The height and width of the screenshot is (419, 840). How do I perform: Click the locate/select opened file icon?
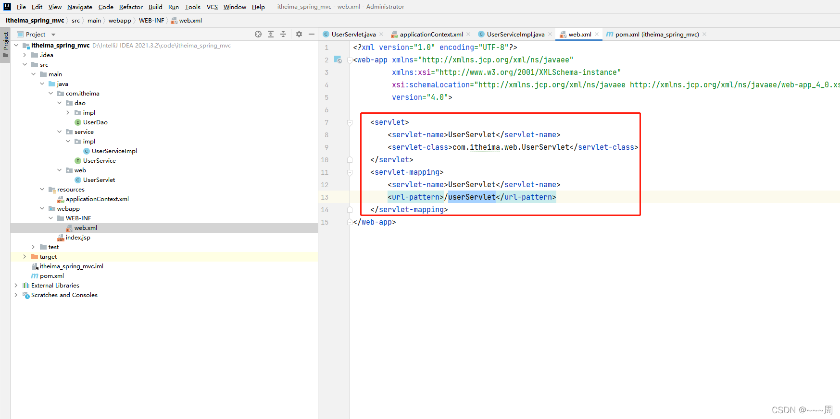pos(258,34)
